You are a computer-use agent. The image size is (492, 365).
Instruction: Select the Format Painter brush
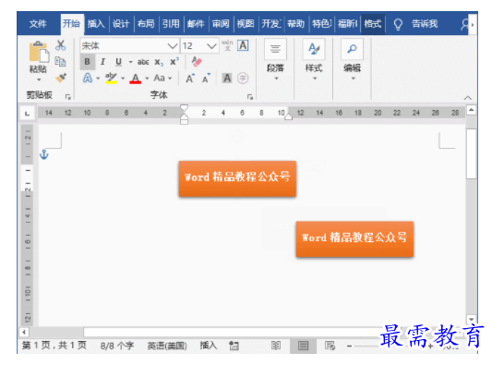click(61, 78)
